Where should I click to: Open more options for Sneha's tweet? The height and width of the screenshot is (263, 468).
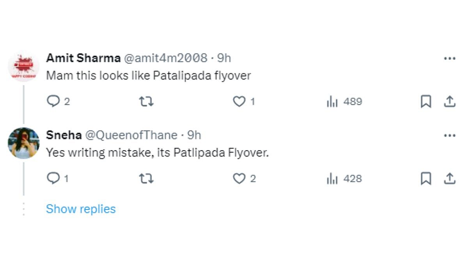[450, 136]
